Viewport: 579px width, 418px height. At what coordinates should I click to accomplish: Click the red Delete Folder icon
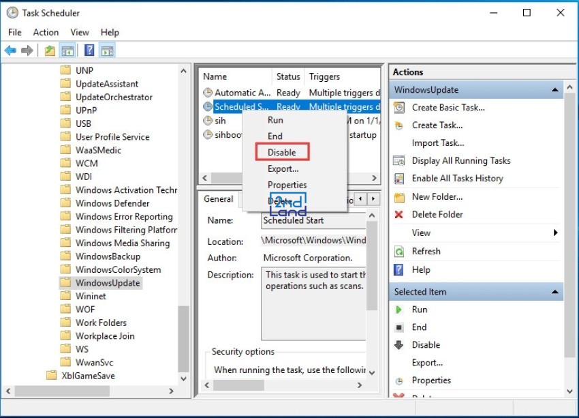399,214
